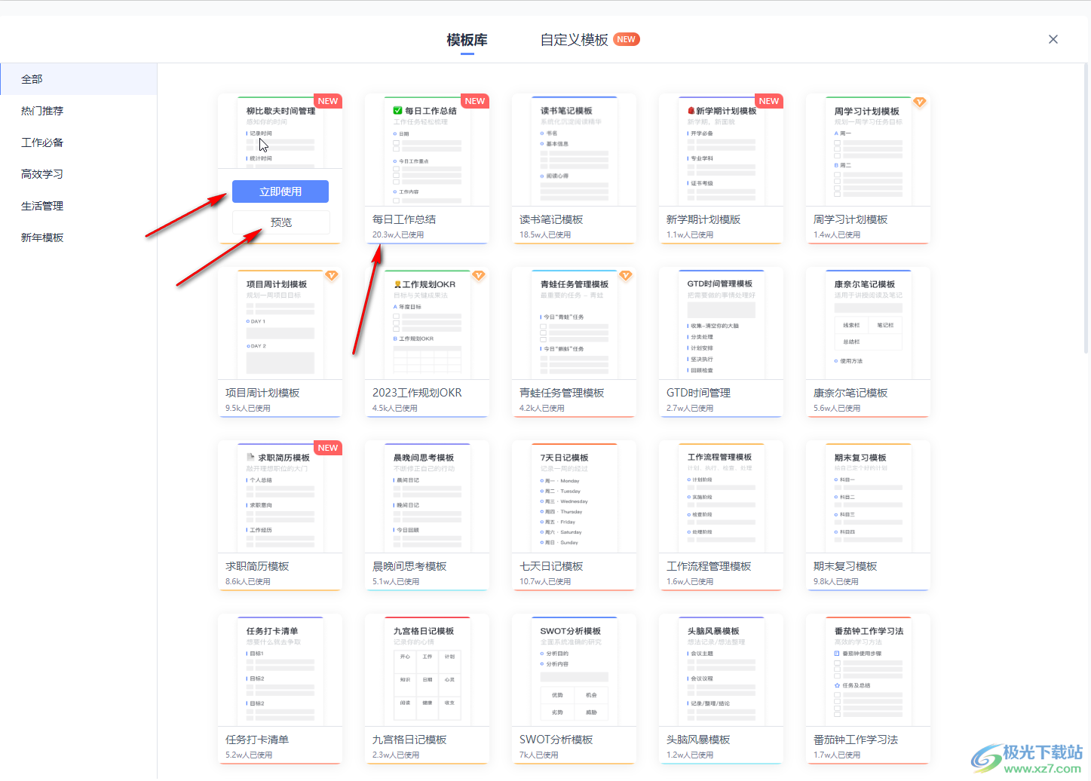Click VIP badge on 项目周计划模板
This screenshot has height=781, width=1091.
click(331, 275)
